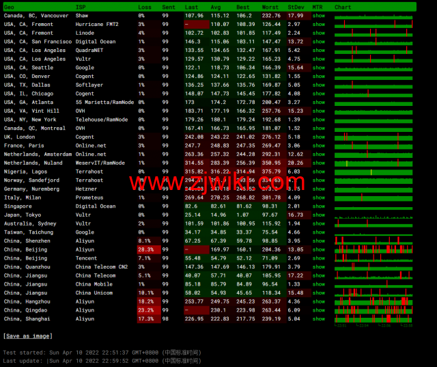Select 'China, Quanzhou' geo cell

pyautogui.click(x=27, y=267)
